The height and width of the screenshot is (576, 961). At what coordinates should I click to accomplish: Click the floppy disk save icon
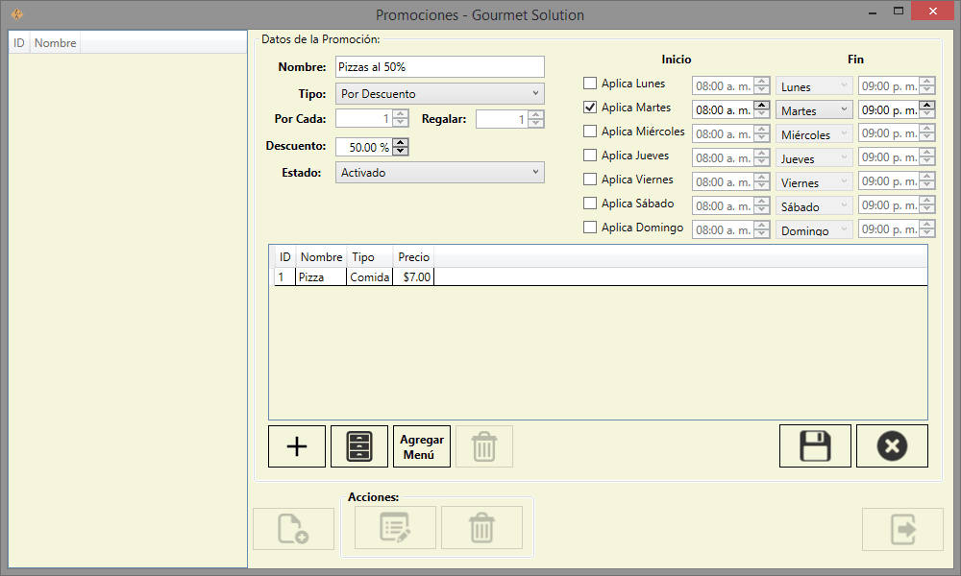815,446
